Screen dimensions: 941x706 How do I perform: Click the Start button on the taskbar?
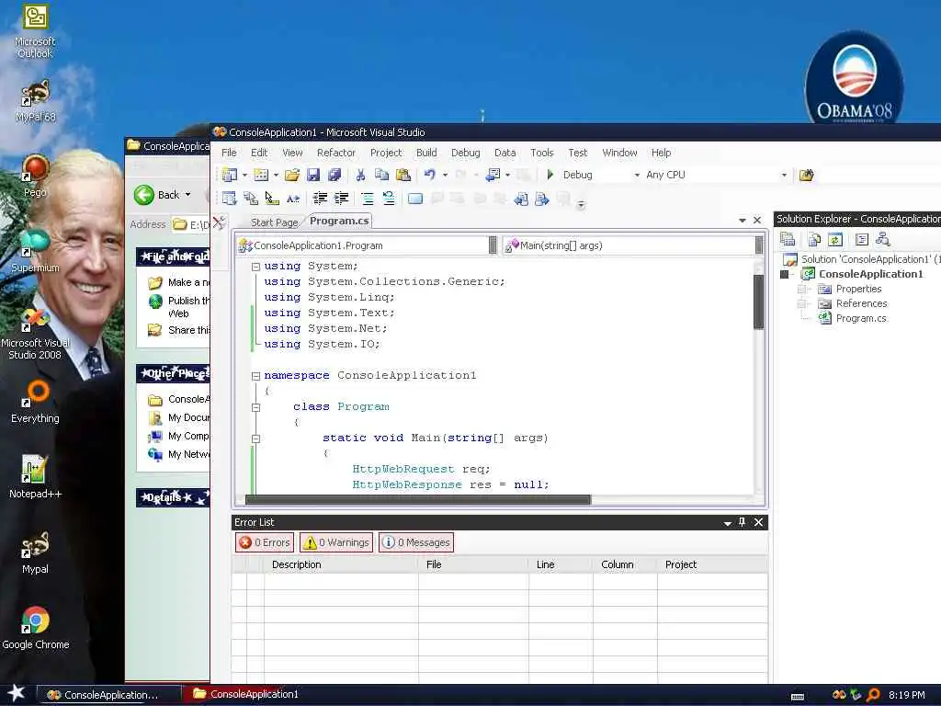[x=17, y=693]
